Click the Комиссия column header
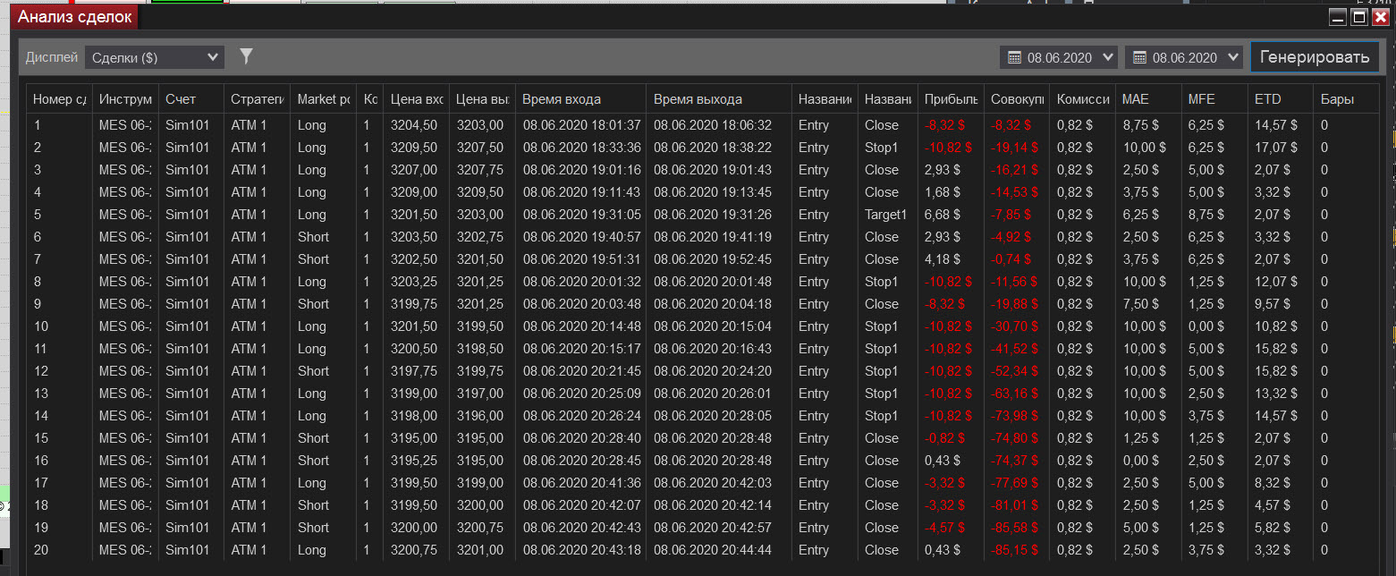The image size is (1396, 576). (1082, 99)
